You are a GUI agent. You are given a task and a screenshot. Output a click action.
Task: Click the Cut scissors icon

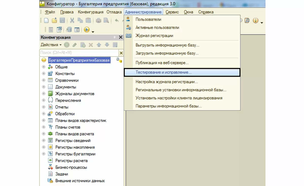(72, 21)
